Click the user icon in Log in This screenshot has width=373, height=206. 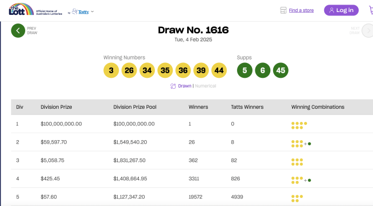coord(332,10)
